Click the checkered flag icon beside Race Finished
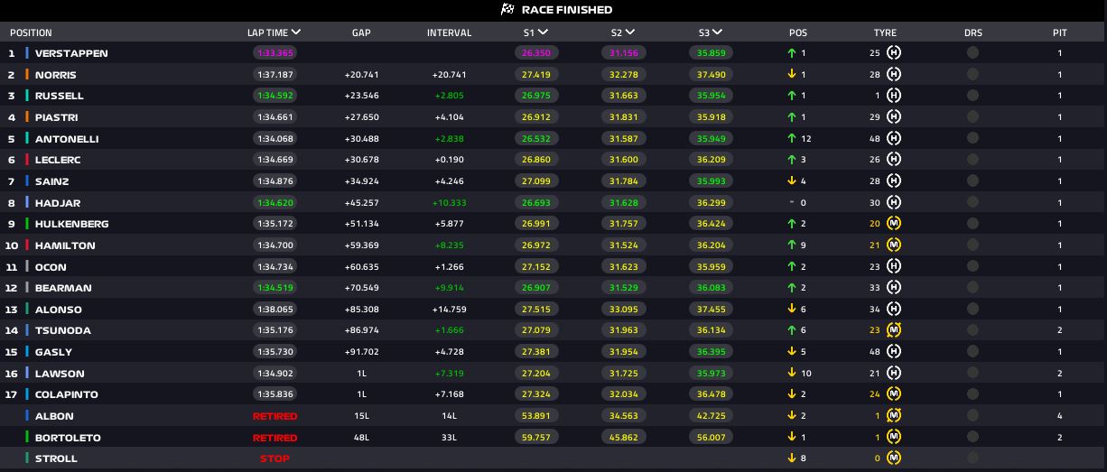This screenshot has height=472, width=1107. pos(507,10)
